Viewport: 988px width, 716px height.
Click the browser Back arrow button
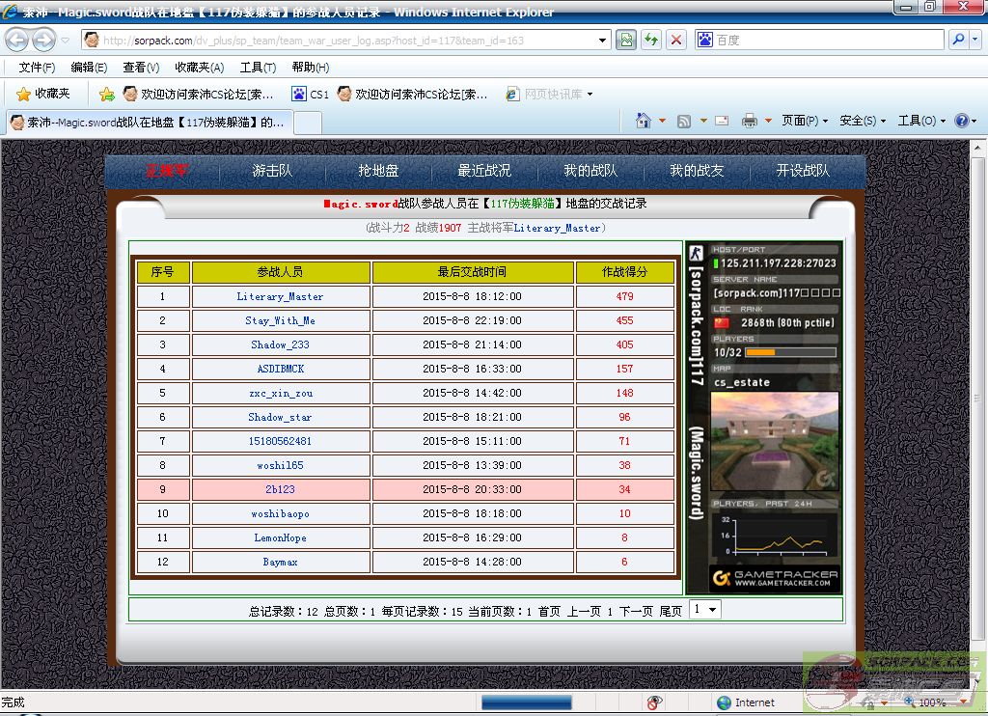point(17,40)
